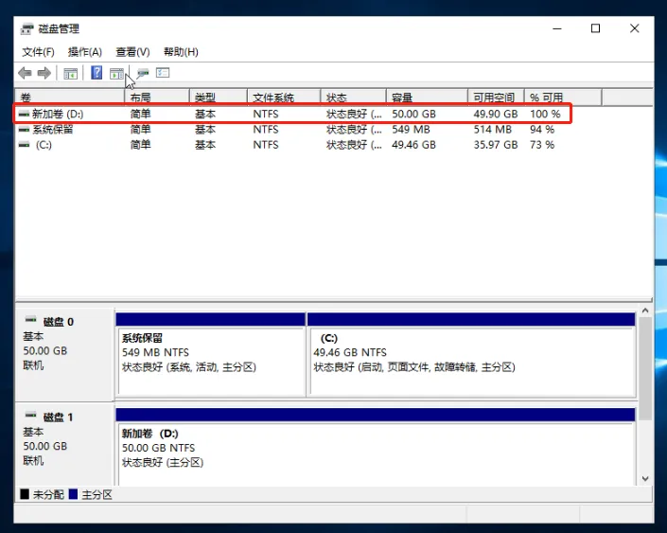Click the 514 MB free space cell
Screen dimensions: 667x533
493,130
